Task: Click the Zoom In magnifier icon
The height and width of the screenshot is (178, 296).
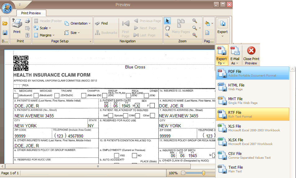Action: (195, 35)
